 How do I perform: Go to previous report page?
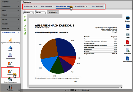pyautogui.click(x=69, y=90)
